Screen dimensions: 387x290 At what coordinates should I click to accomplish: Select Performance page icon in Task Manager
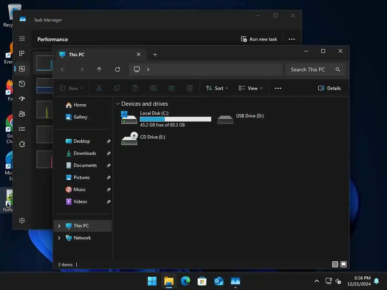(x=22, y=69)
